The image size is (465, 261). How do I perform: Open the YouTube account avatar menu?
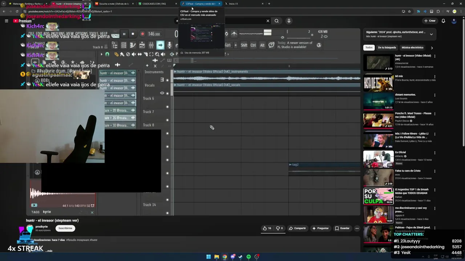coord(454,21)
